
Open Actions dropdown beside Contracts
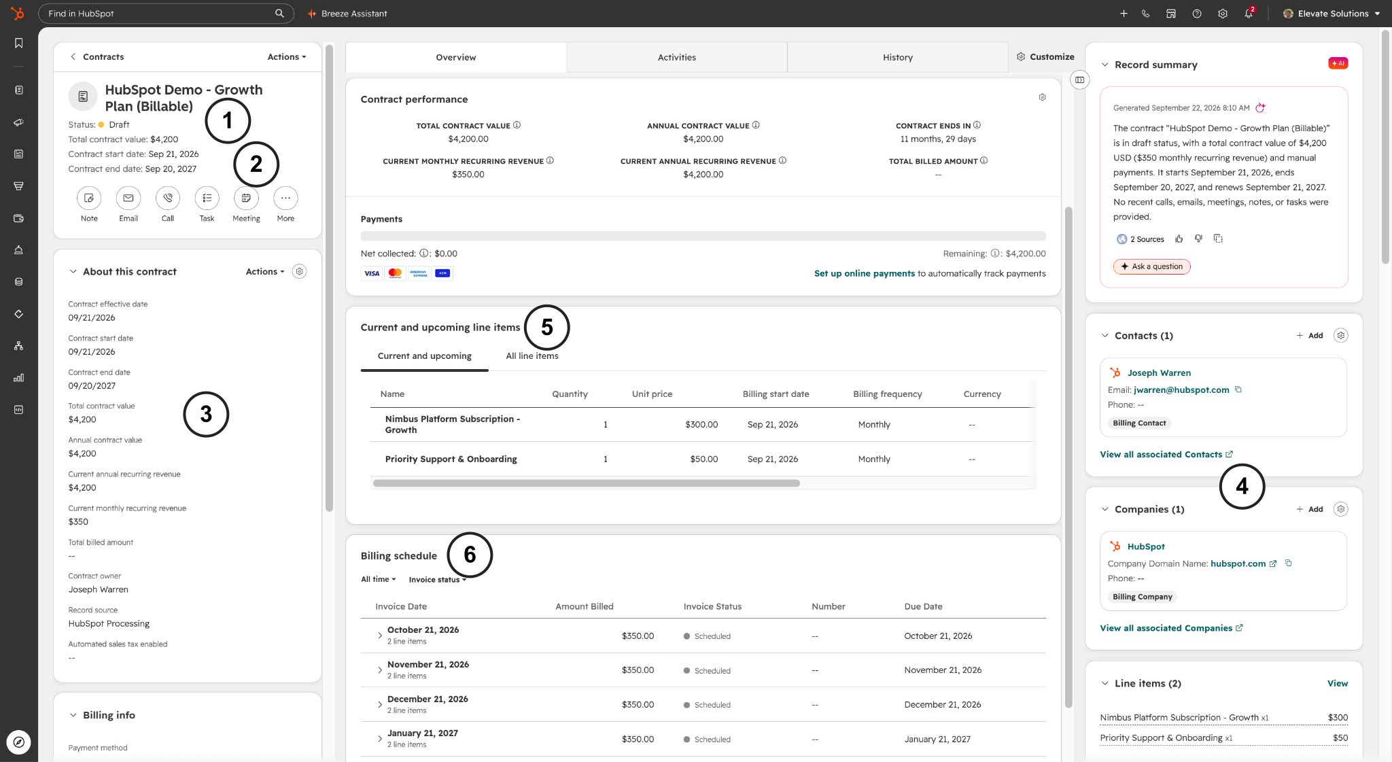click(287, 57)
